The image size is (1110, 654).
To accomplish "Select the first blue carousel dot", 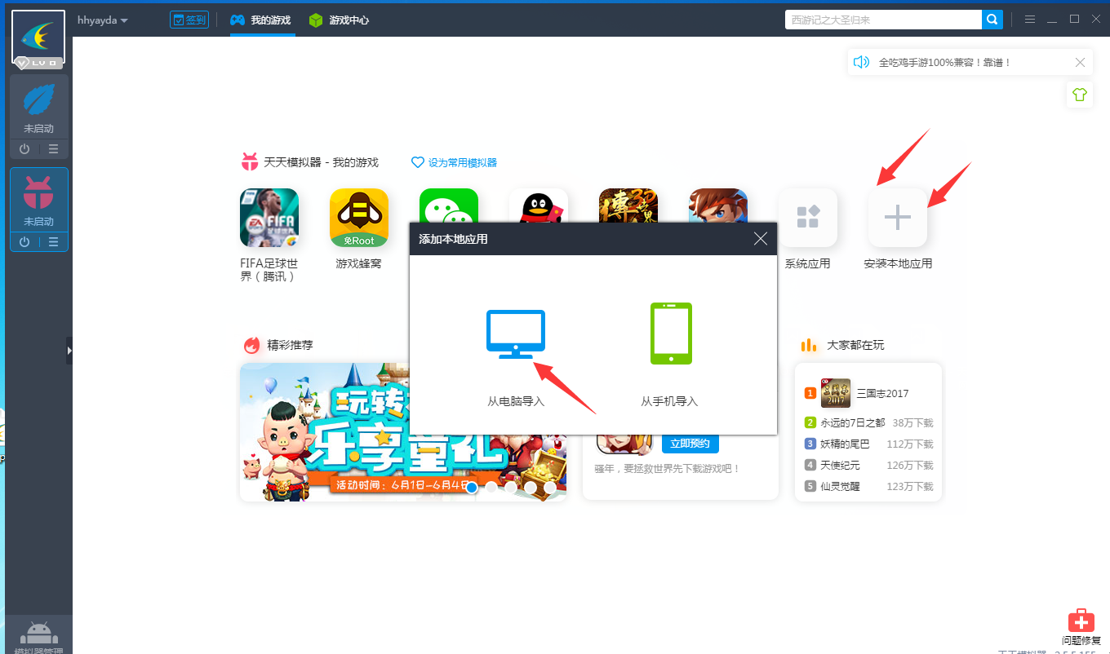I will pos(472,488).
